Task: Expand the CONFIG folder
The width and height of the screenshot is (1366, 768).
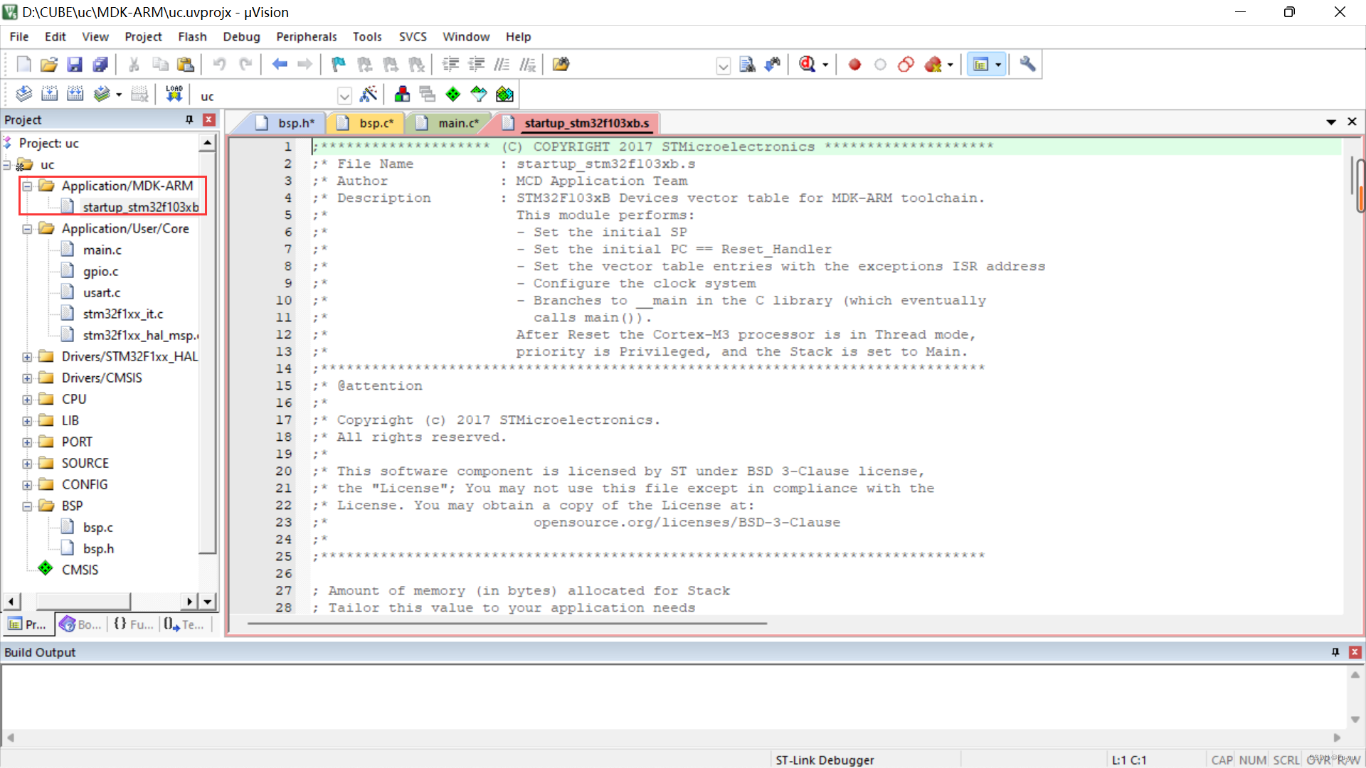Action: click(x=27, y=485)
